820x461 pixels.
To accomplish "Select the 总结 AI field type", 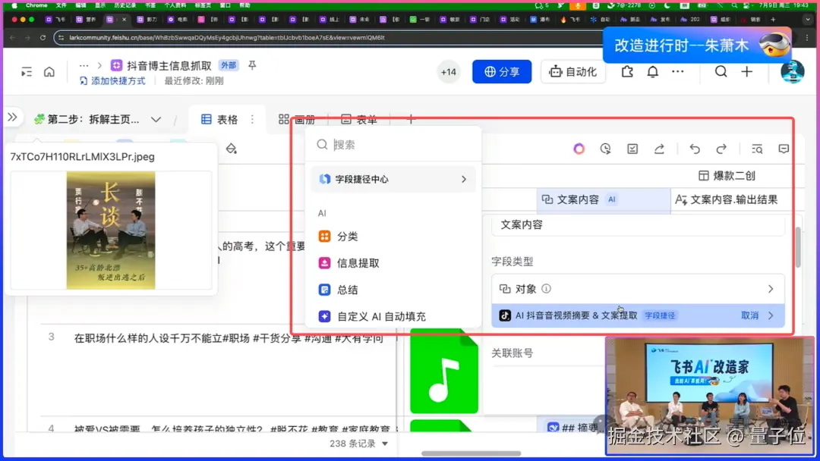I will click(x=393, y=289).
